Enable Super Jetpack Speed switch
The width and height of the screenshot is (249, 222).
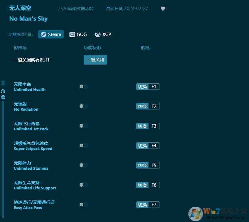(x=84, y=145)
